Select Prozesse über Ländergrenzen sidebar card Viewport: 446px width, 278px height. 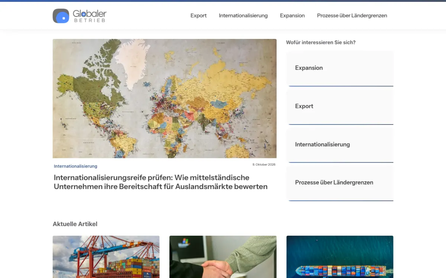(340, 183)
